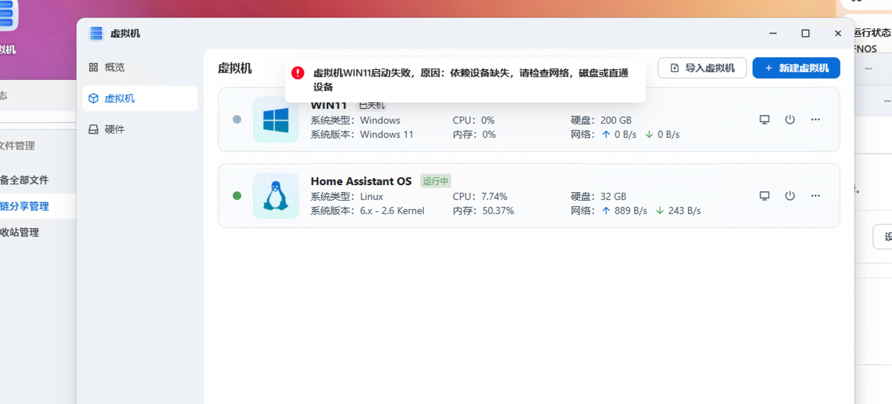
Task: Click power icon for Home Assistant OS
Action: pos(789,196)
